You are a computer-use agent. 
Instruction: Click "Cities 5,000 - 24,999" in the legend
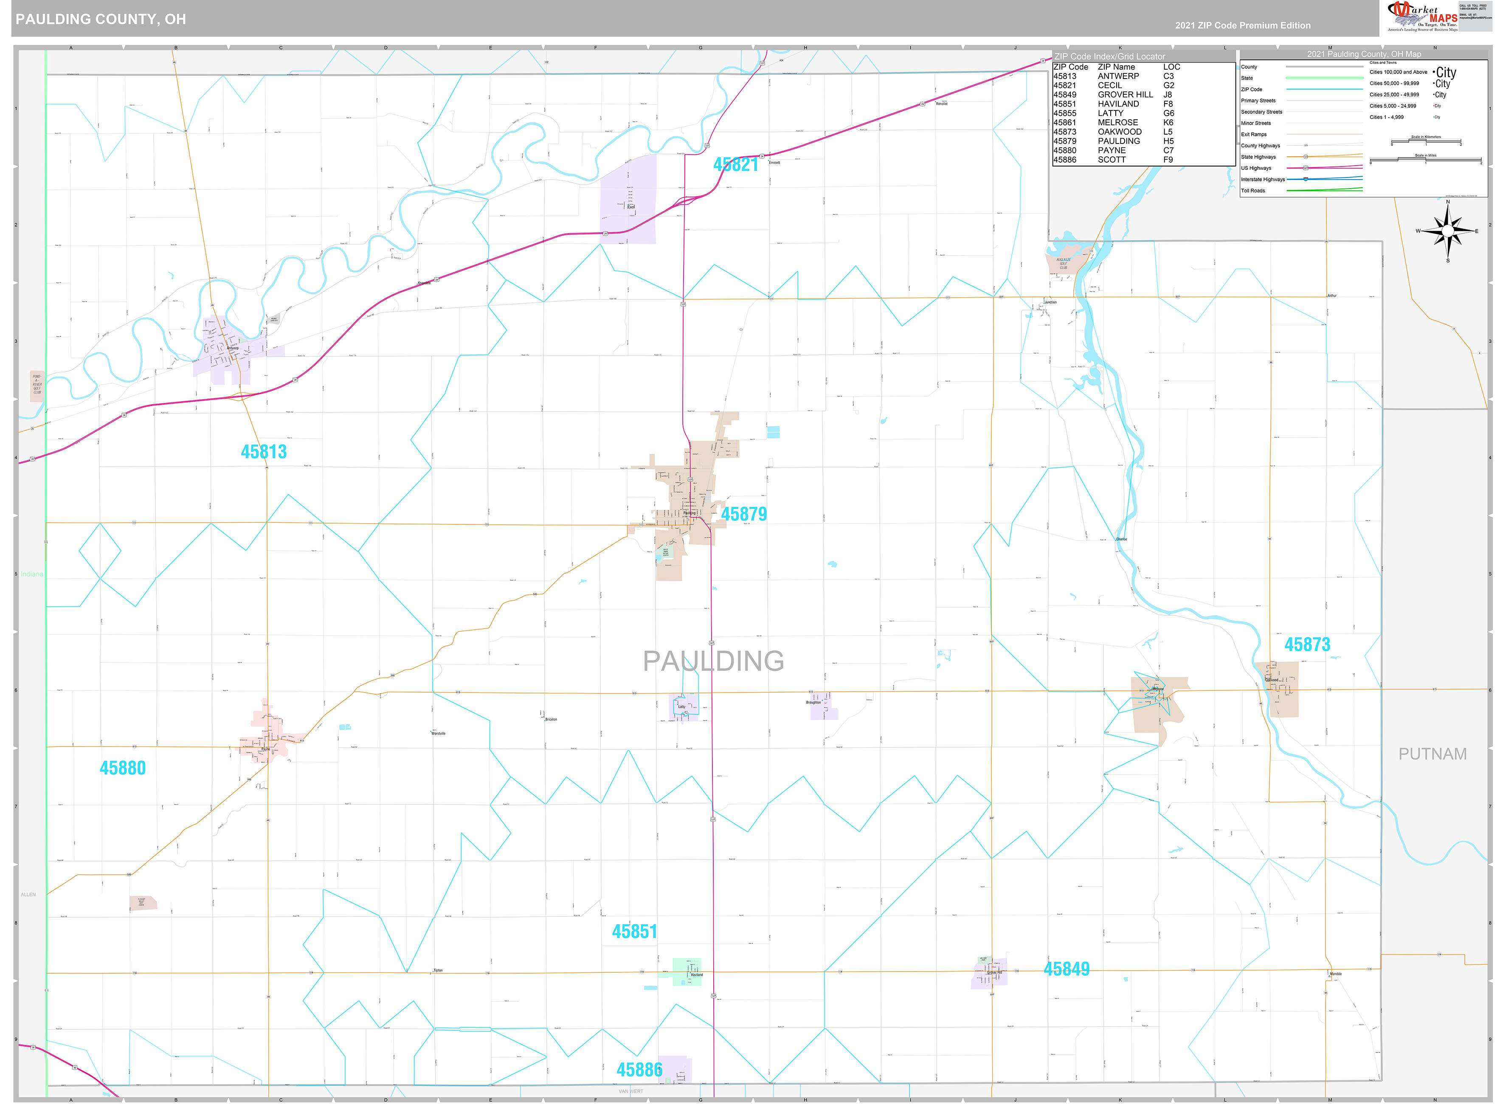click(1393, 106)
